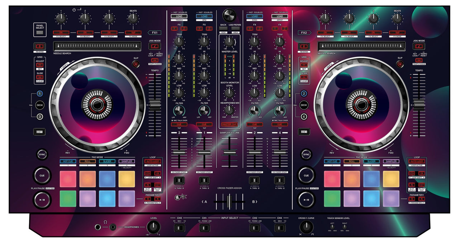Switch JOG MODE on the right deck
Screen dimensions: 459x244
point(419,46)
